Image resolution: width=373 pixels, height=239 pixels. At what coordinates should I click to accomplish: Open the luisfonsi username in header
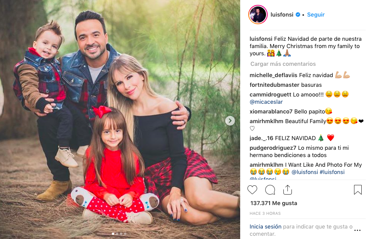pos(282,15)
